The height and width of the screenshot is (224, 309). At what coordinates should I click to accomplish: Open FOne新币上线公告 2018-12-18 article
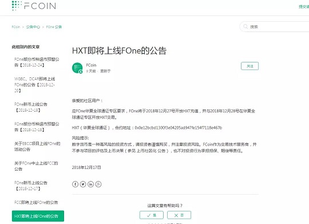pyautogui.click(x=31, y=107)
